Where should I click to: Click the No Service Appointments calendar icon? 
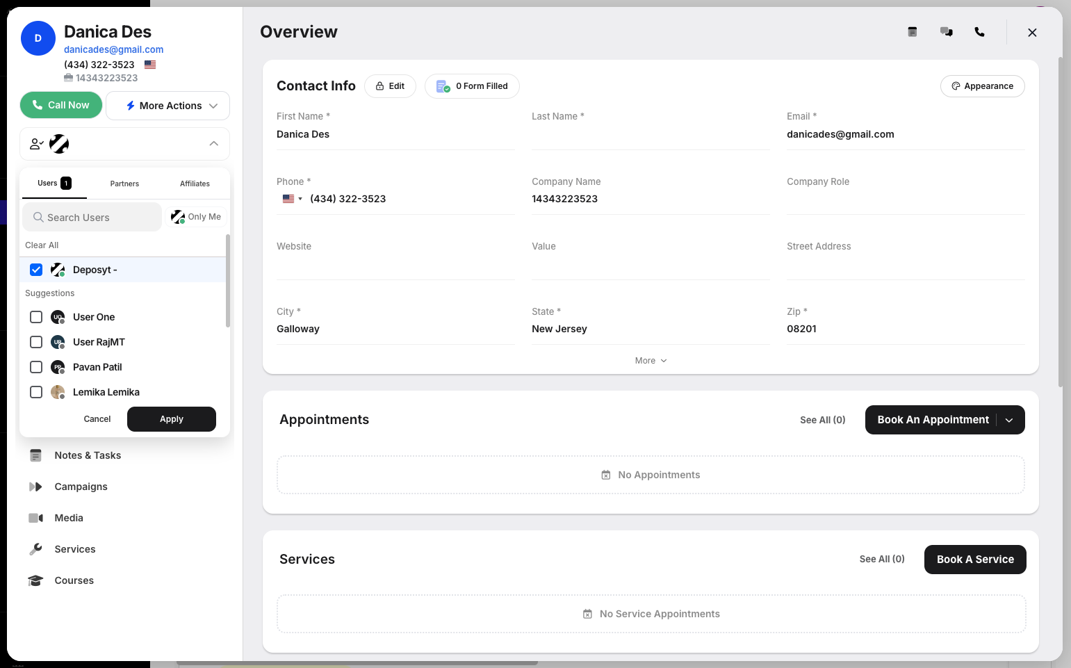(587, 614)
